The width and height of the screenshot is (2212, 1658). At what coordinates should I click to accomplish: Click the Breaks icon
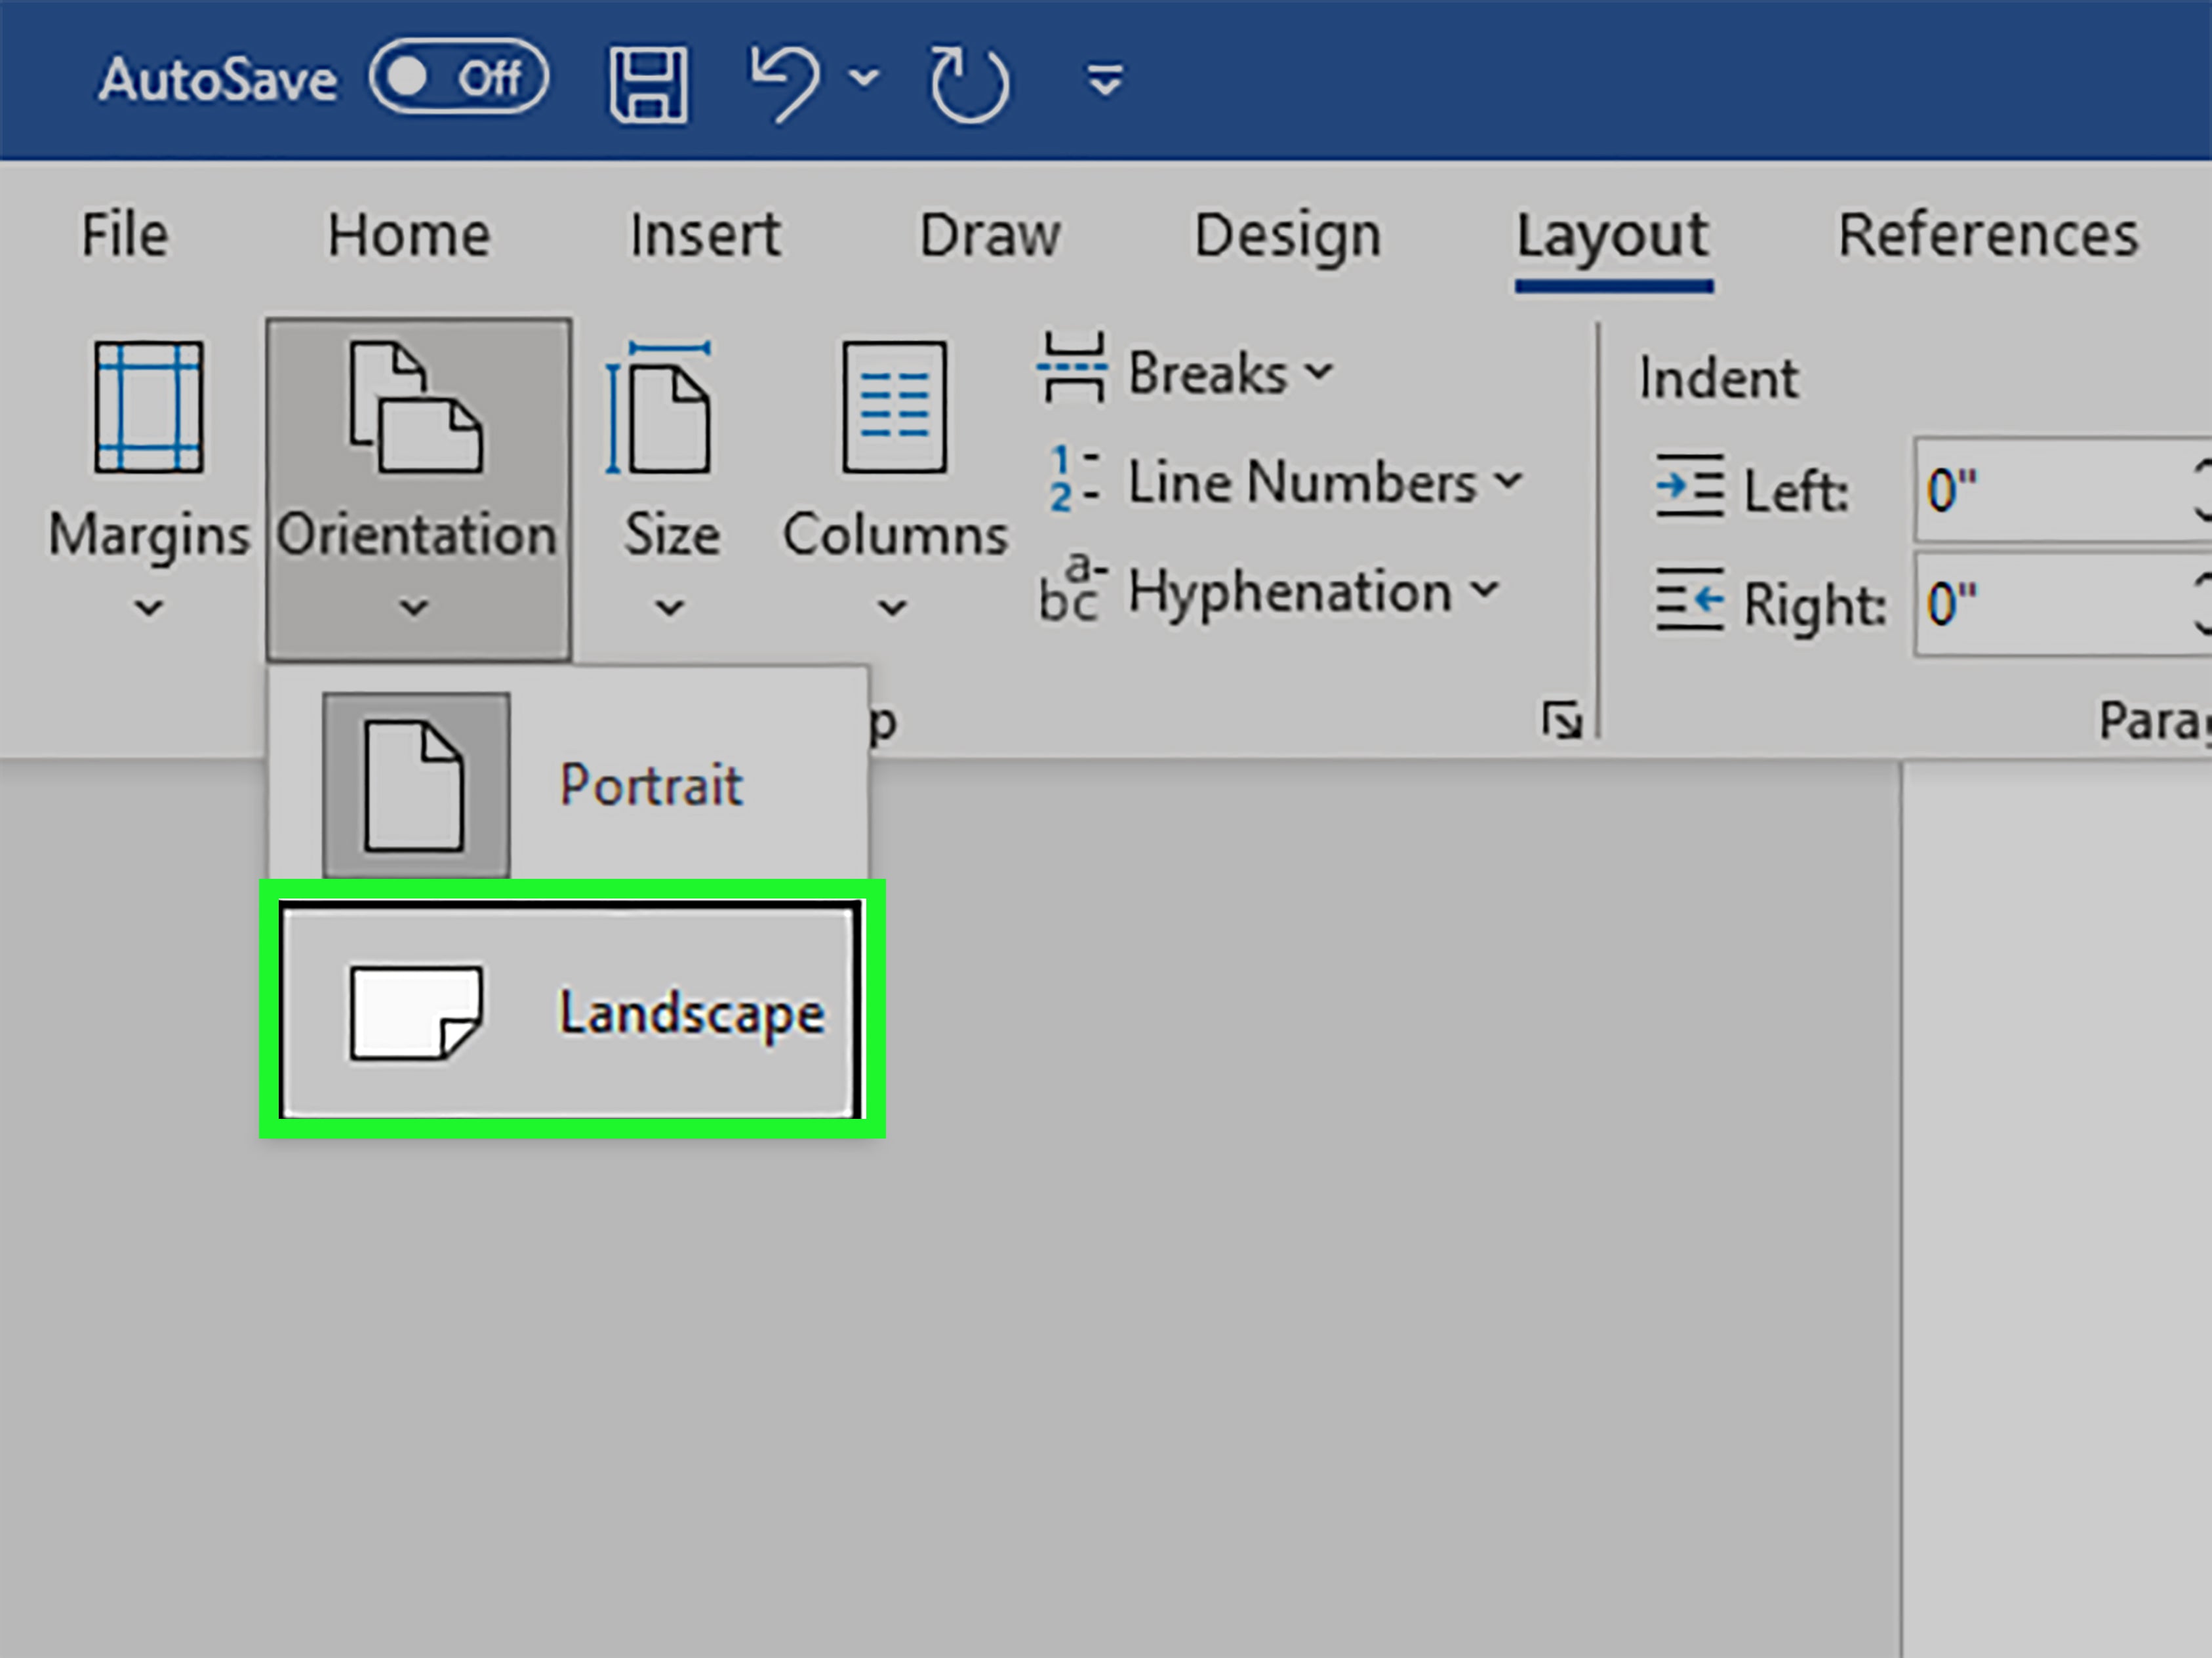pos(1072,368)
